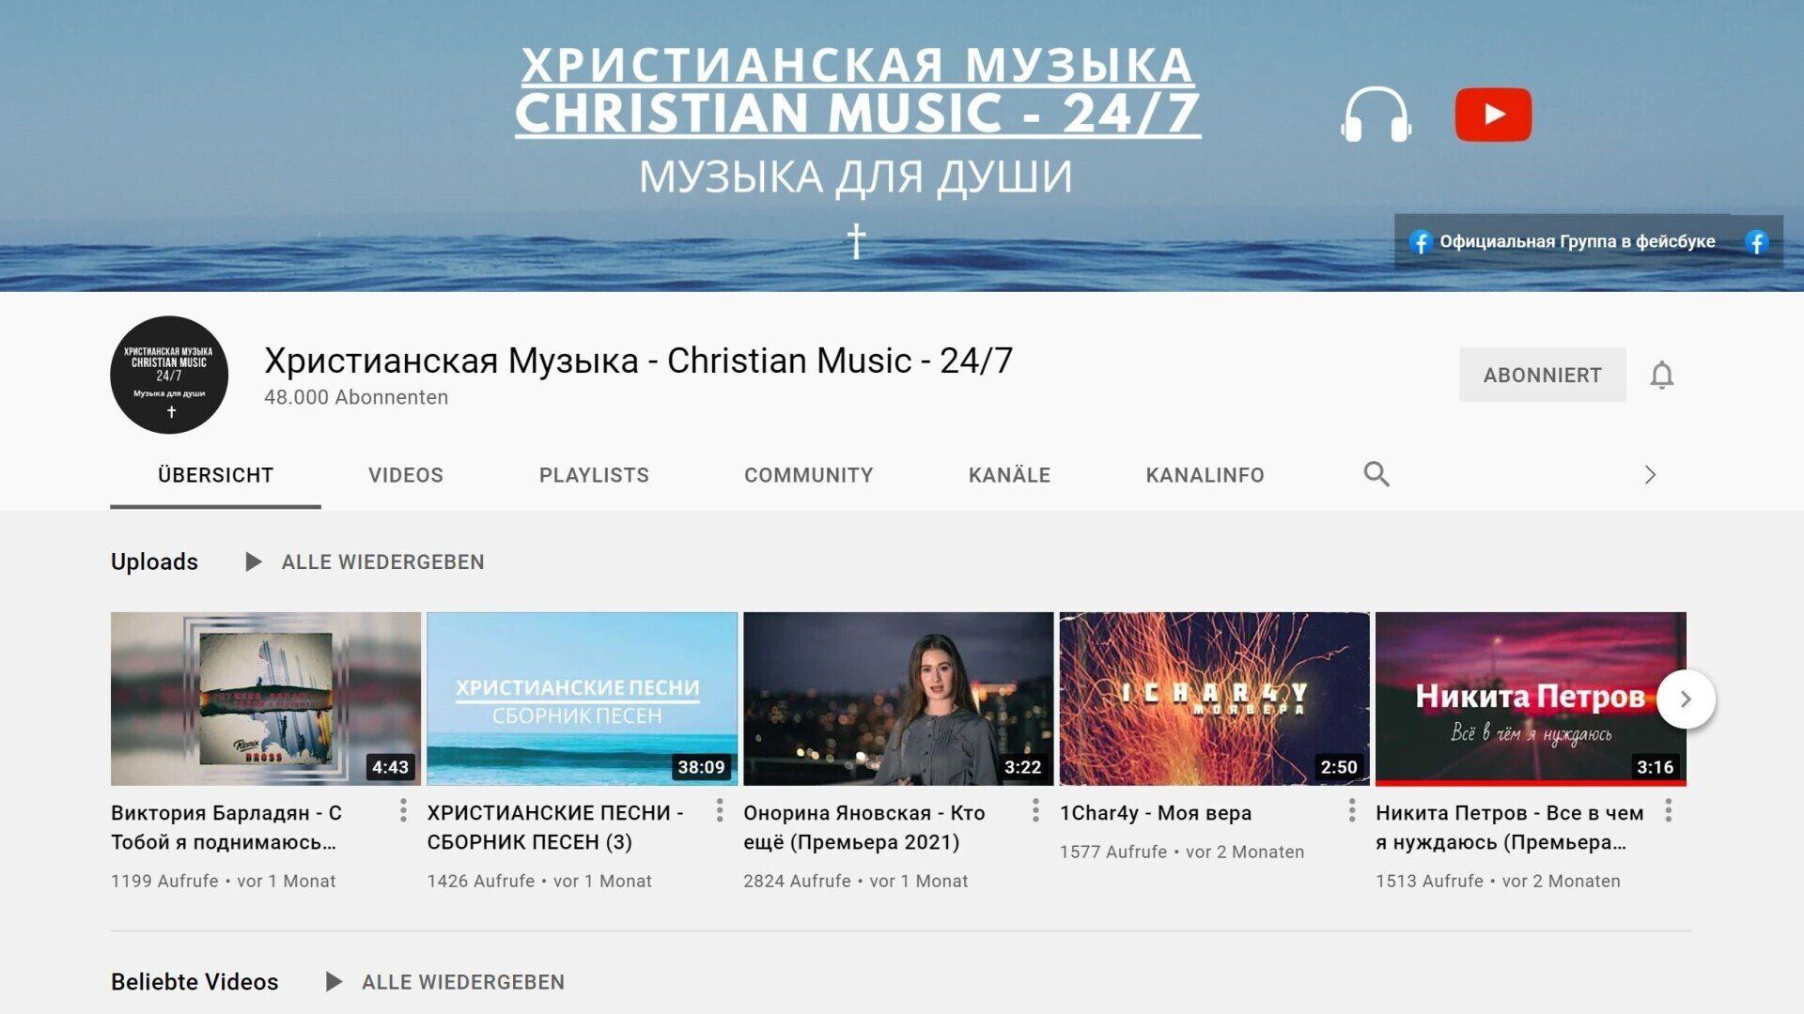
Task: Click the 2824 Aufrufe • vor 1 Monat text
Action: pos(856,881)
